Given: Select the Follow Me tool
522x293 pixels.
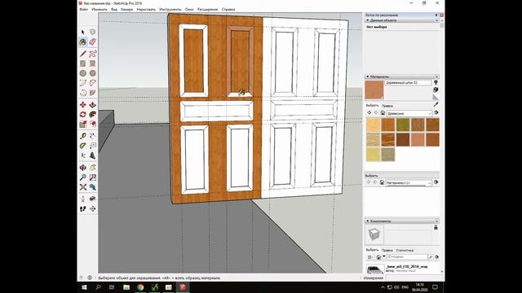Looking at the screenshot, I should coord(92,114).
